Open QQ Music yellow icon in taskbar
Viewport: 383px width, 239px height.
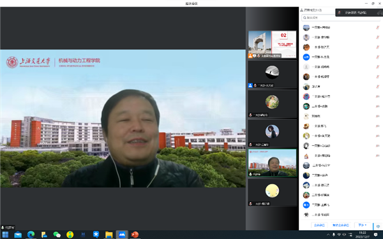(x=70, y=235)
